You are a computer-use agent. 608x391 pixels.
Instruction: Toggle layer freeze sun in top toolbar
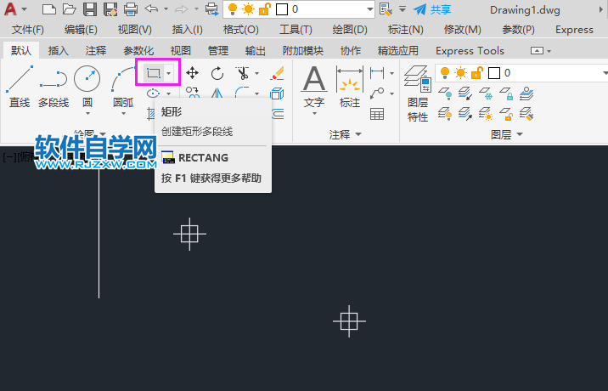point(248,9)
